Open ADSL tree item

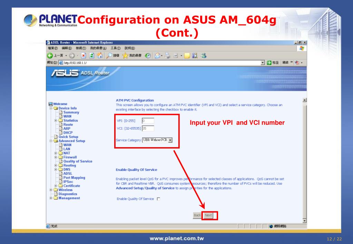point(68,173)
